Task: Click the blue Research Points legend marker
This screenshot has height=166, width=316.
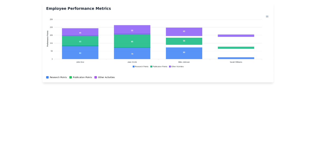Action: [133, 66]
